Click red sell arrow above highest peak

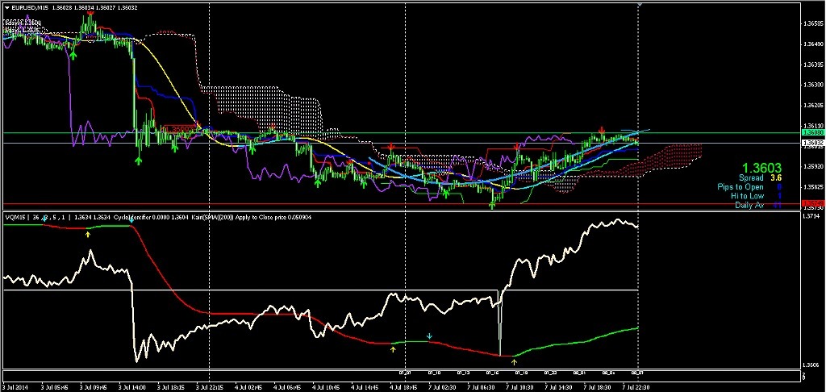(90, 13)
